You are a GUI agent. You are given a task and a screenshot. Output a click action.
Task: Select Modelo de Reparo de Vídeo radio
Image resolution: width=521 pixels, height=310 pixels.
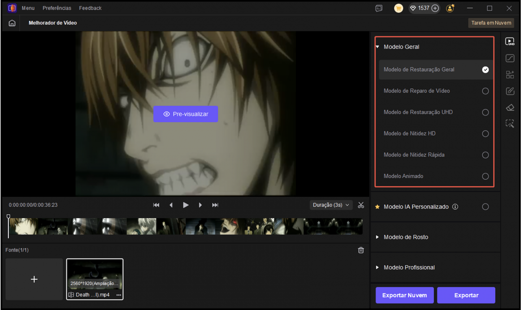tap(485, 91)
